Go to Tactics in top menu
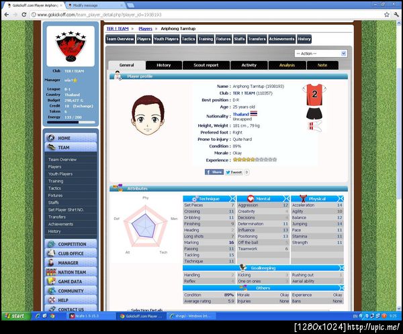403x334 pixels. [188, 39]
